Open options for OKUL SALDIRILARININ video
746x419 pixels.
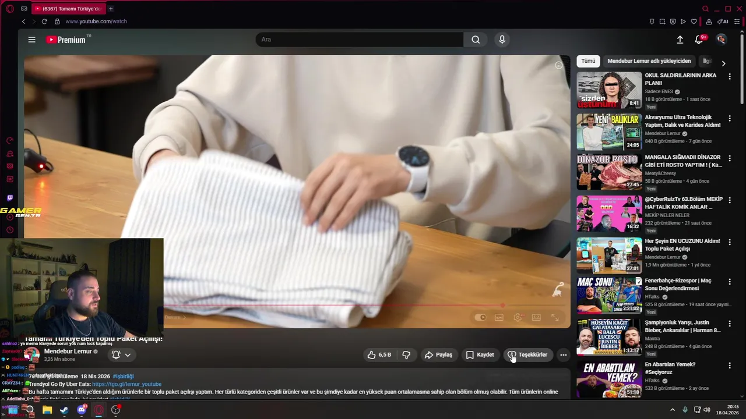click(729, 76)
